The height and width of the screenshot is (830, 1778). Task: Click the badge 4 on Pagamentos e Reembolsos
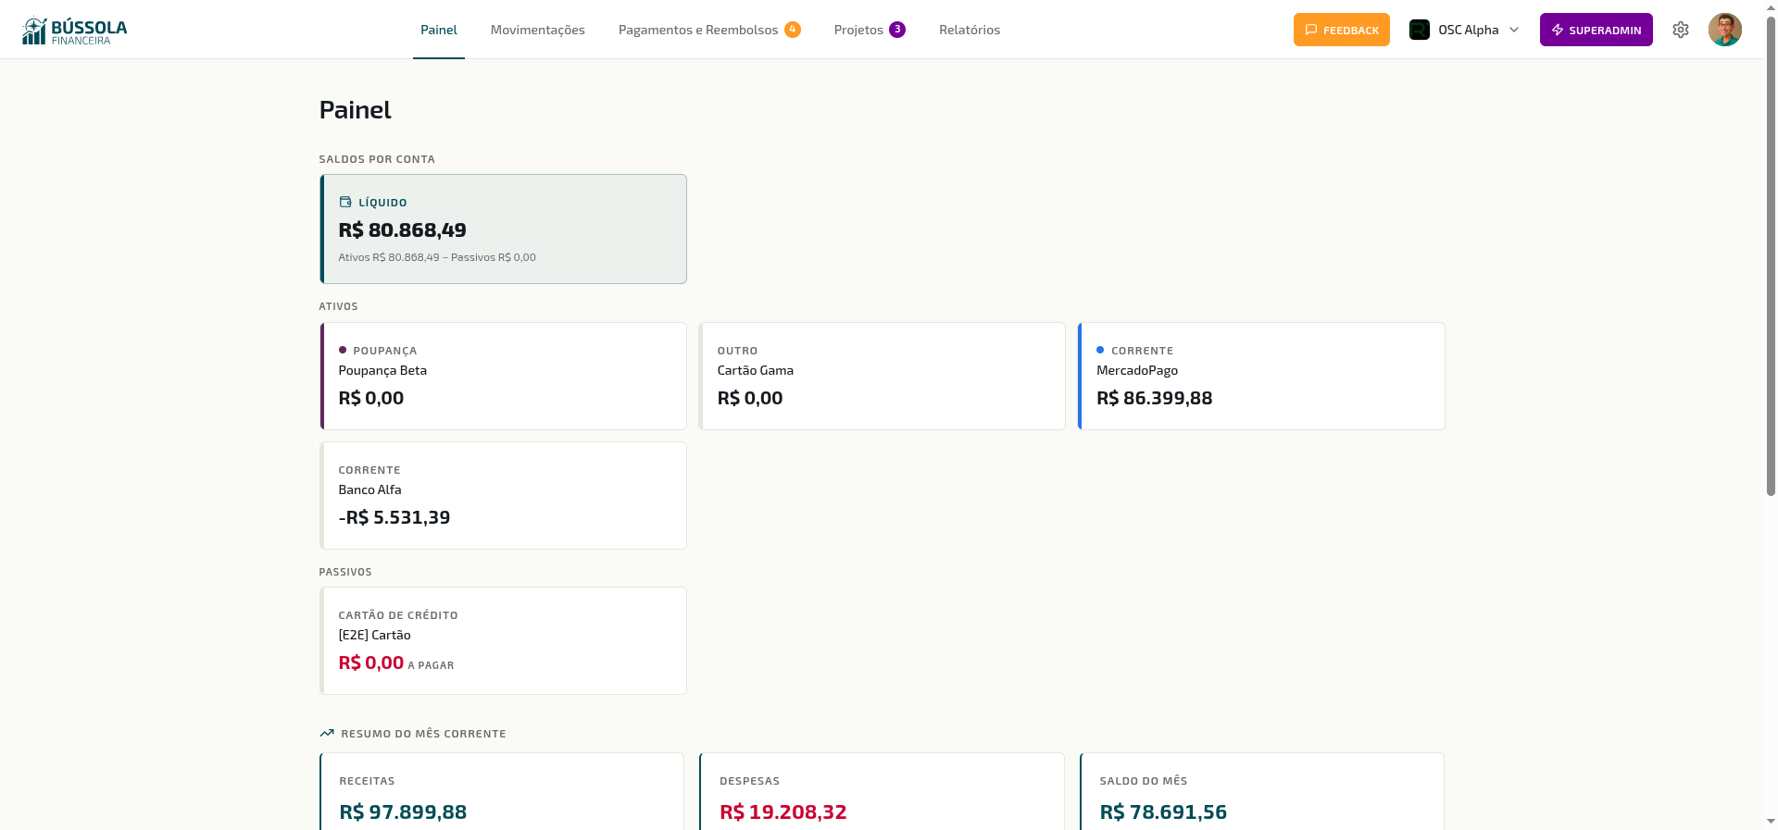point(793,30)
